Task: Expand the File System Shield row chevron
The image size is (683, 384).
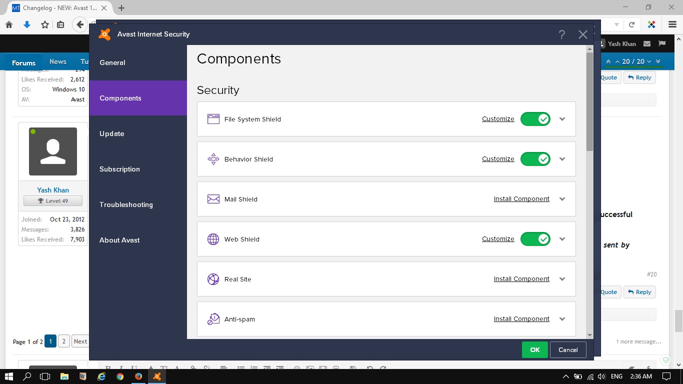Action: (x=562, y=119)
